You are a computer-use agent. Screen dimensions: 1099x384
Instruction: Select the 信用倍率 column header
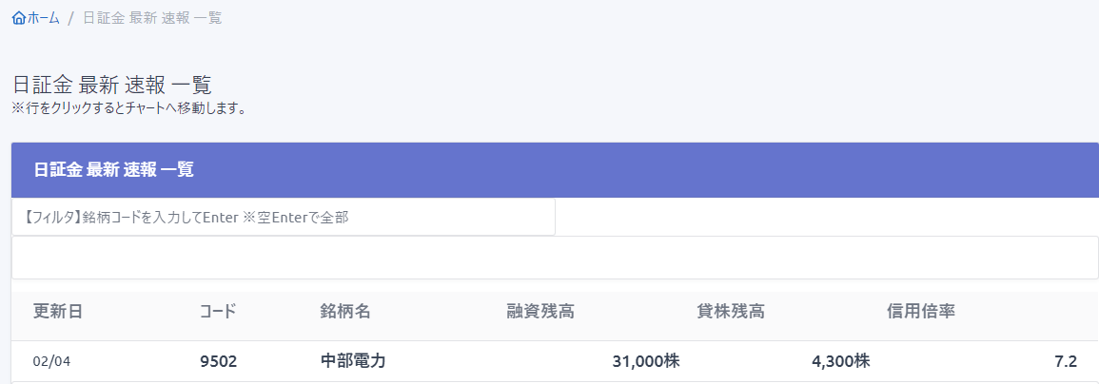coord(921,311)
